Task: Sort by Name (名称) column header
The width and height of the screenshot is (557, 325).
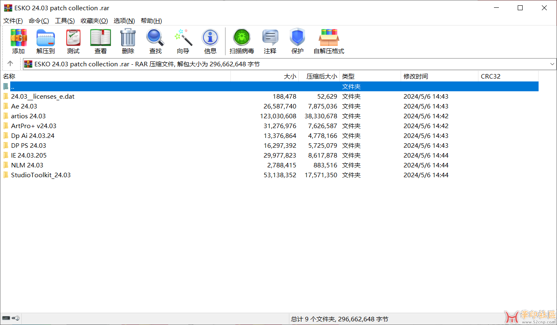Action: [x=115, y=77]
